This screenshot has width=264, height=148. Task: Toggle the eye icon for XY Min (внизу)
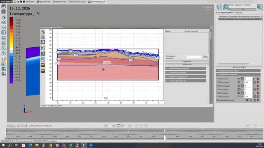click(x=239, y=79)
